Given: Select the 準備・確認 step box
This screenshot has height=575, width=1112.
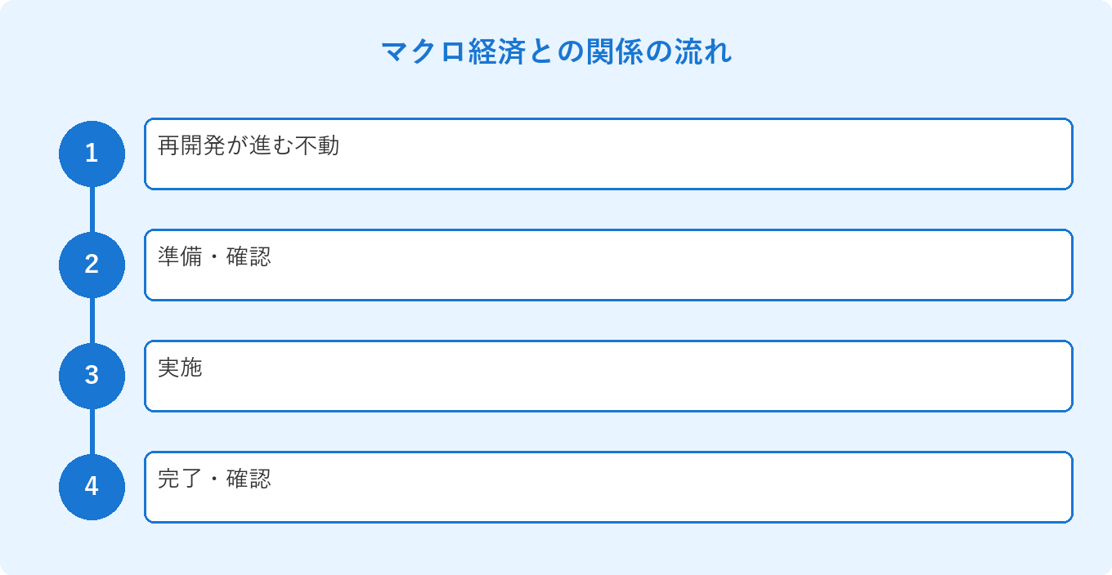Looking at the screenshot, I should (608, 265).
